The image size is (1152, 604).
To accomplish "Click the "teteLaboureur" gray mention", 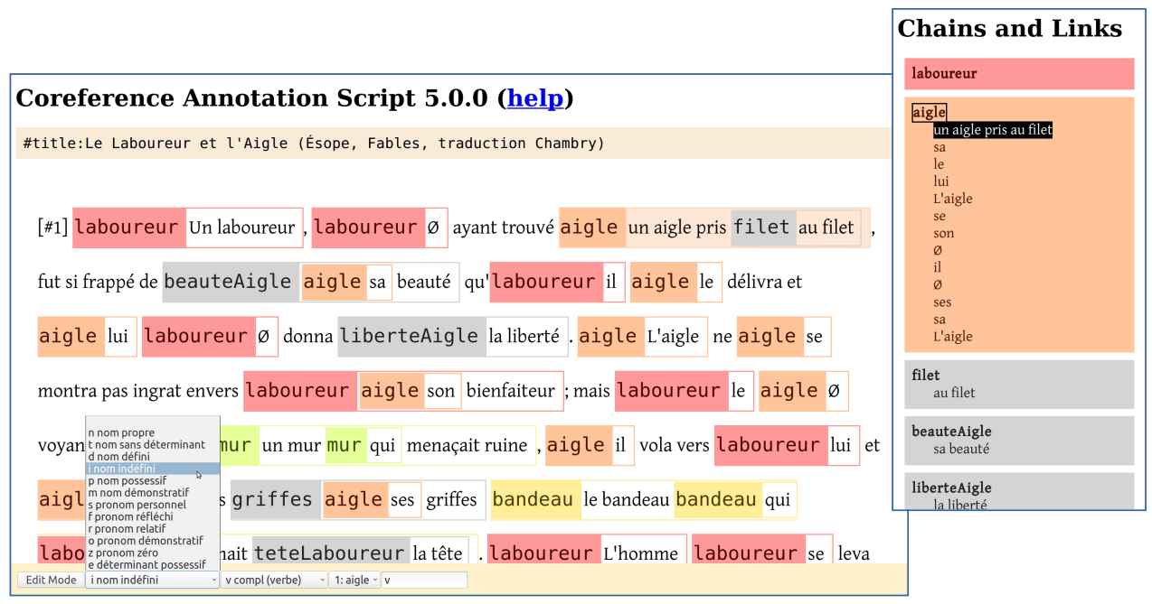I will [x=327, y=553].
